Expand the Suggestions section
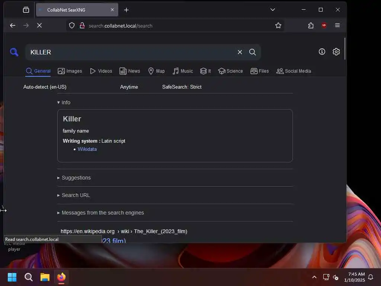 (74, 178)
